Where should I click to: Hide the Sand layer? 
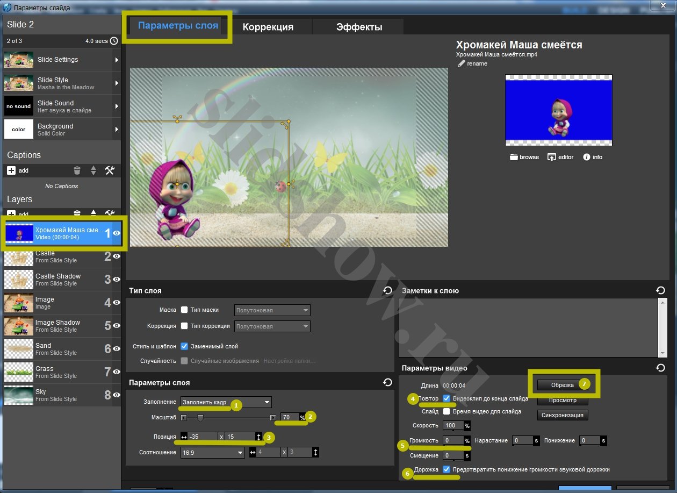[x=117, y=349]
